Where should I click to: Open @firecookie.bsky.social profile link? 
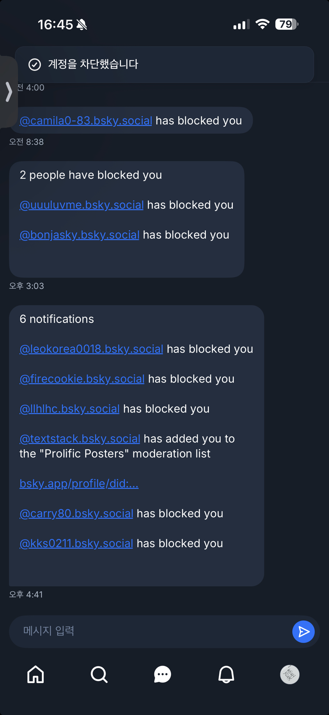pos(82,379)
